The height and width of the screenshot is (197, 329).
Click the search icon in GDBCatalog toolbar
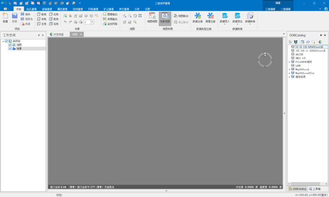pos(313,42)
